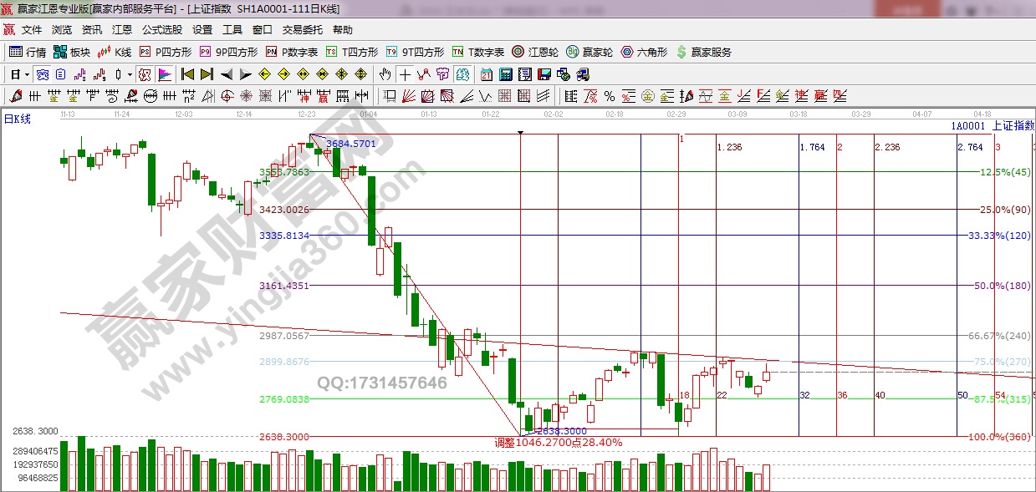This screenshot has width=1036, height=492.
Task: Click the calculator icon in toolbar
Action: click(504, 74)
